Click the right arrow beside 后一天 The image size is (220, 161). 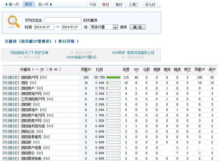(51, 5)
